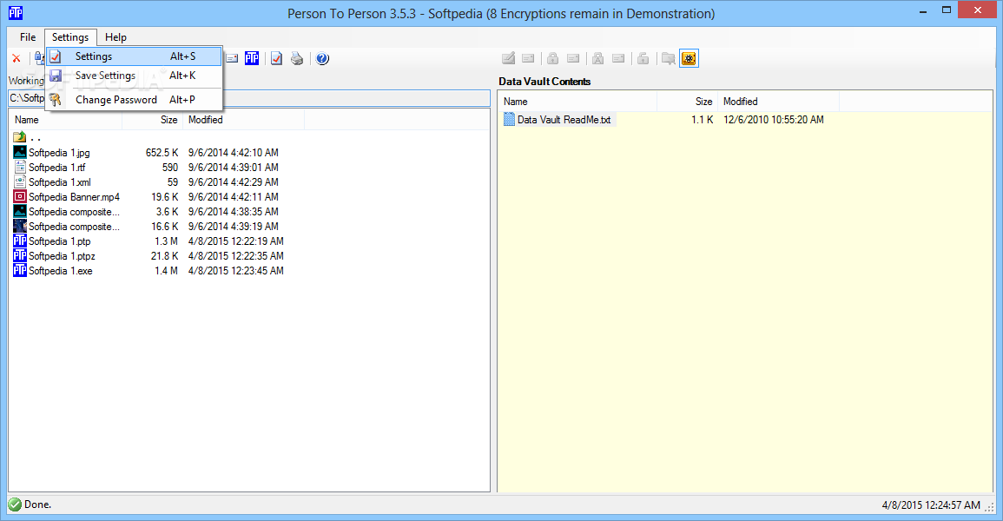Open help via the blue question mark icon
Image resolution: width=1003 pixels, height=521 pixels.
(x=322, y=58)
